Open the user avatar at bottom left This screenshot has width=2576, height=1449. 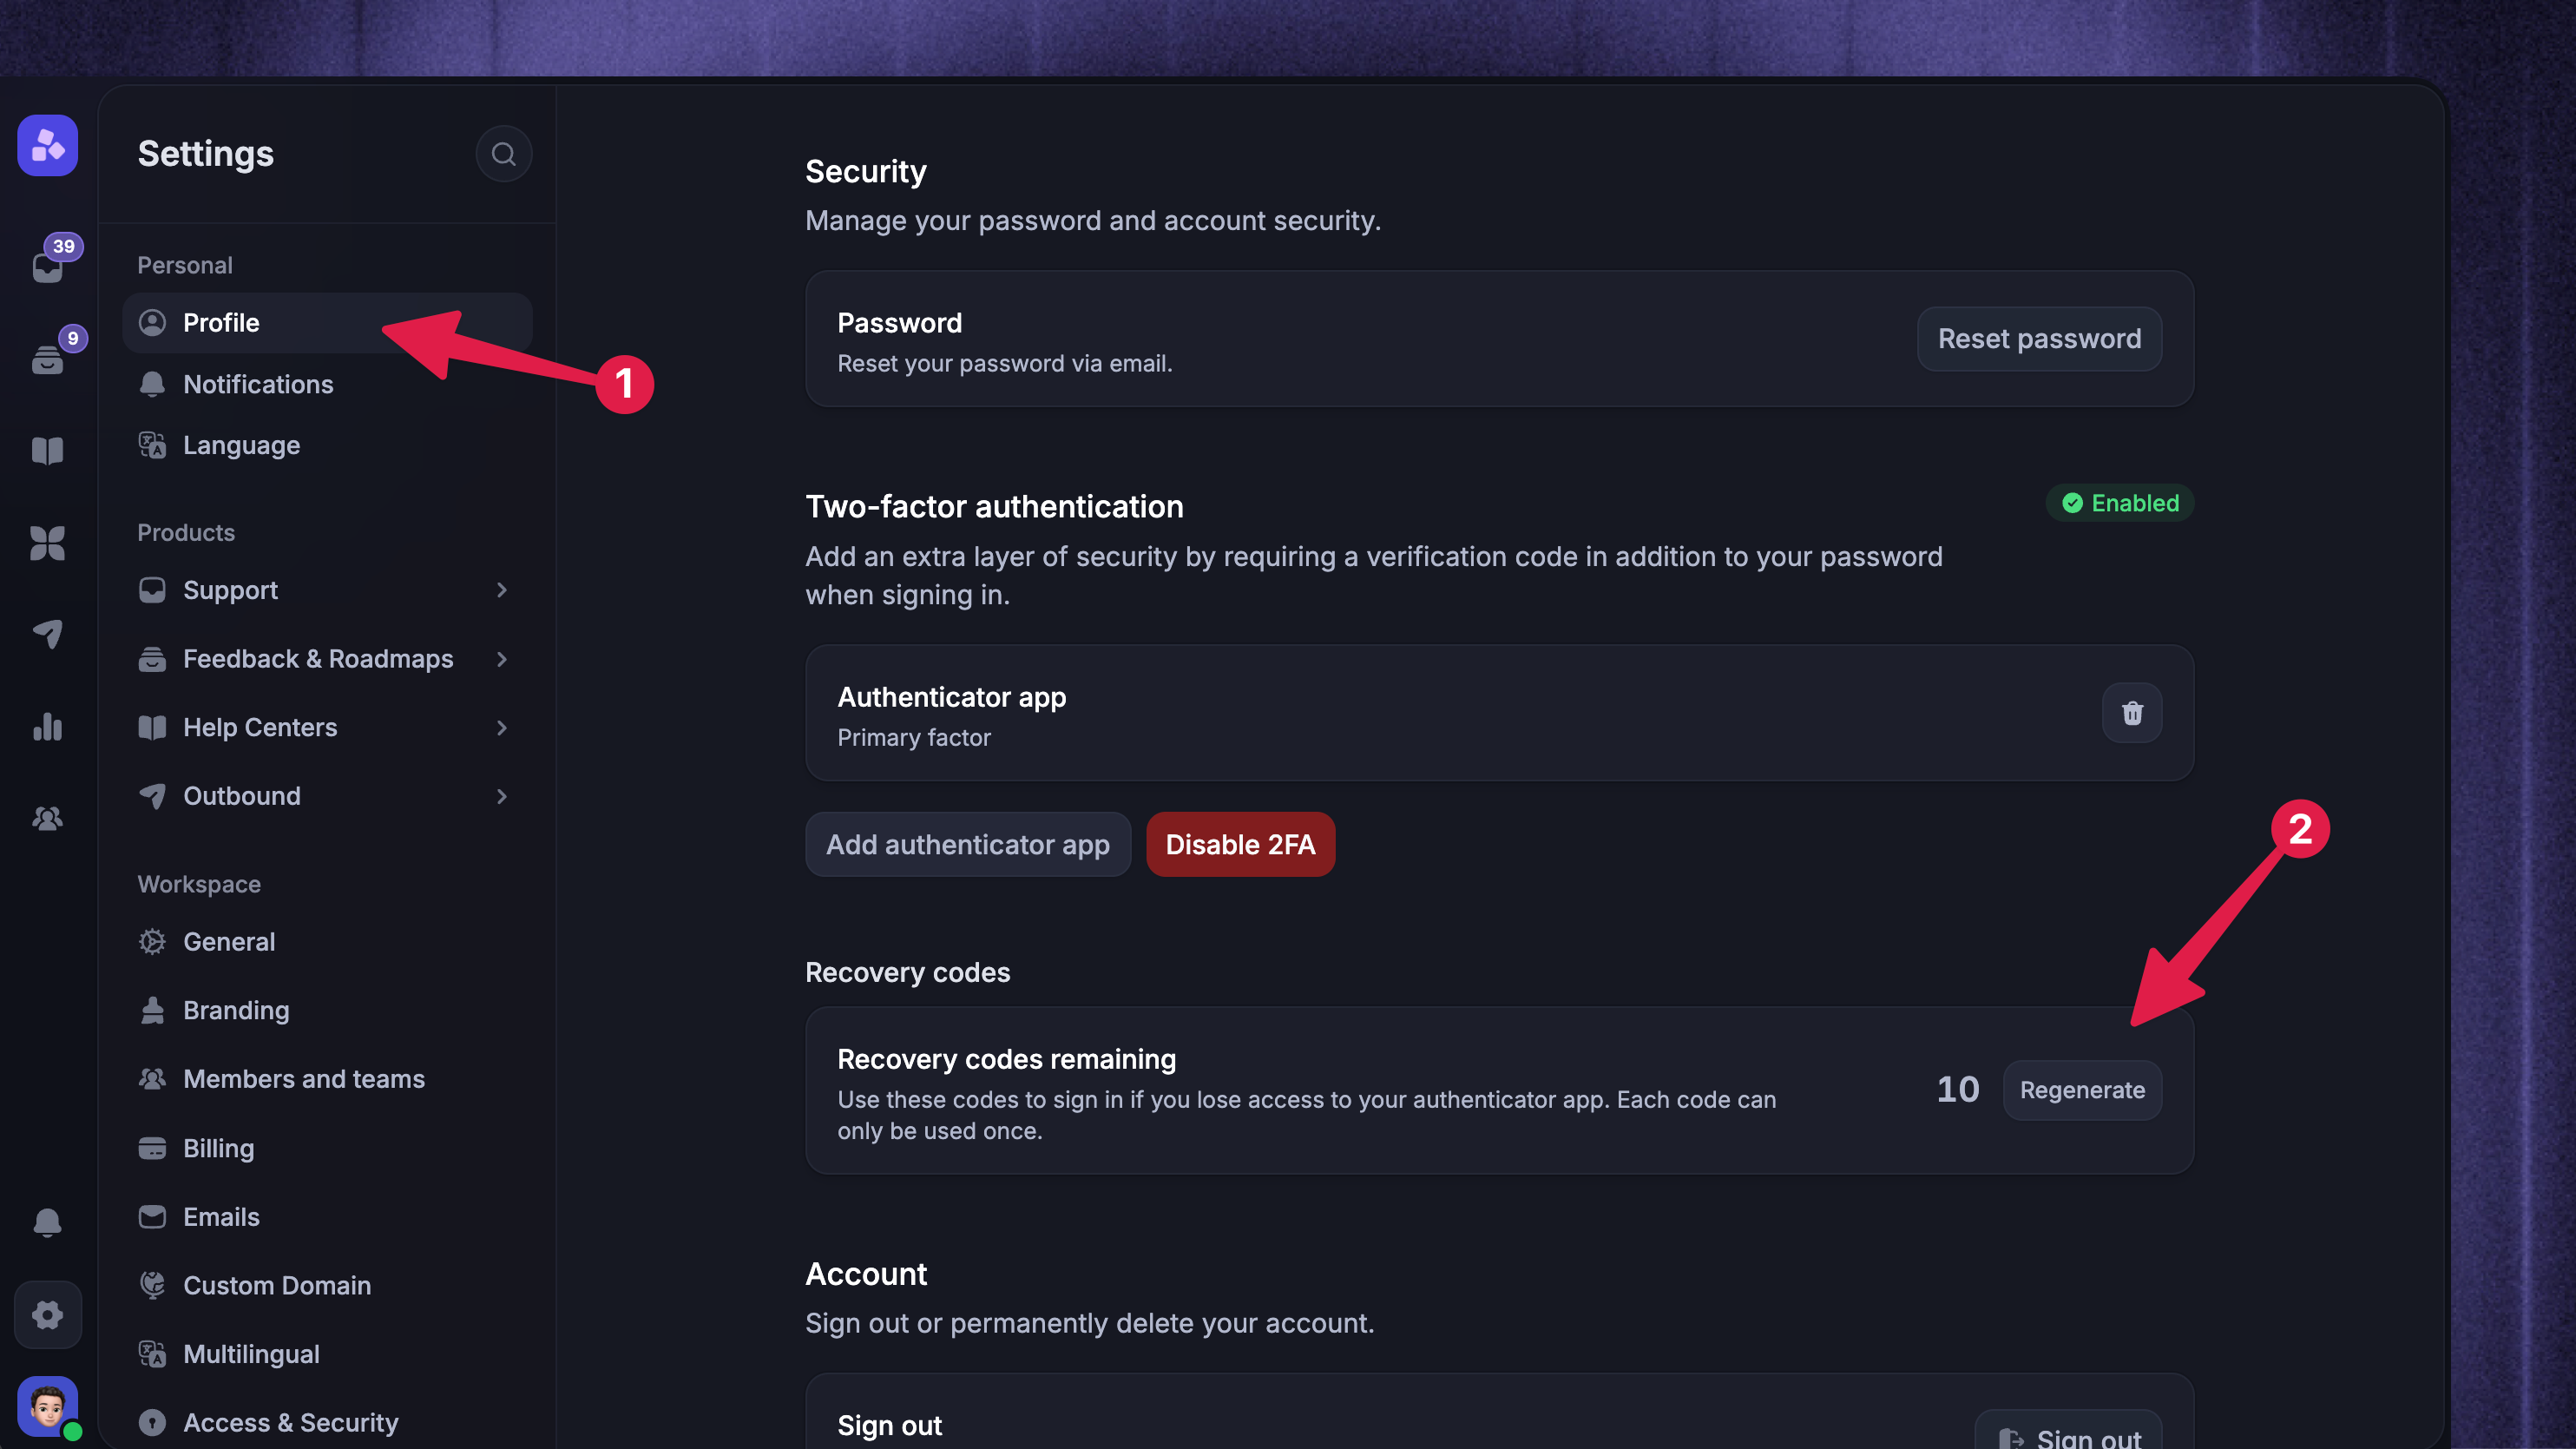(48, 1406)
